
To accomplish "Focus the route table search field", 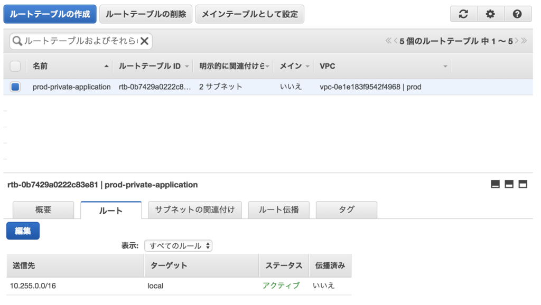I will pyautogui.click(x=81, y=41).
